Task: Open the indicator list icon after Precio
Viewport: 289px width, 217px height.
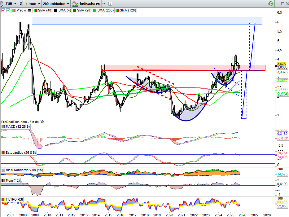Action: tap(29, 10)
